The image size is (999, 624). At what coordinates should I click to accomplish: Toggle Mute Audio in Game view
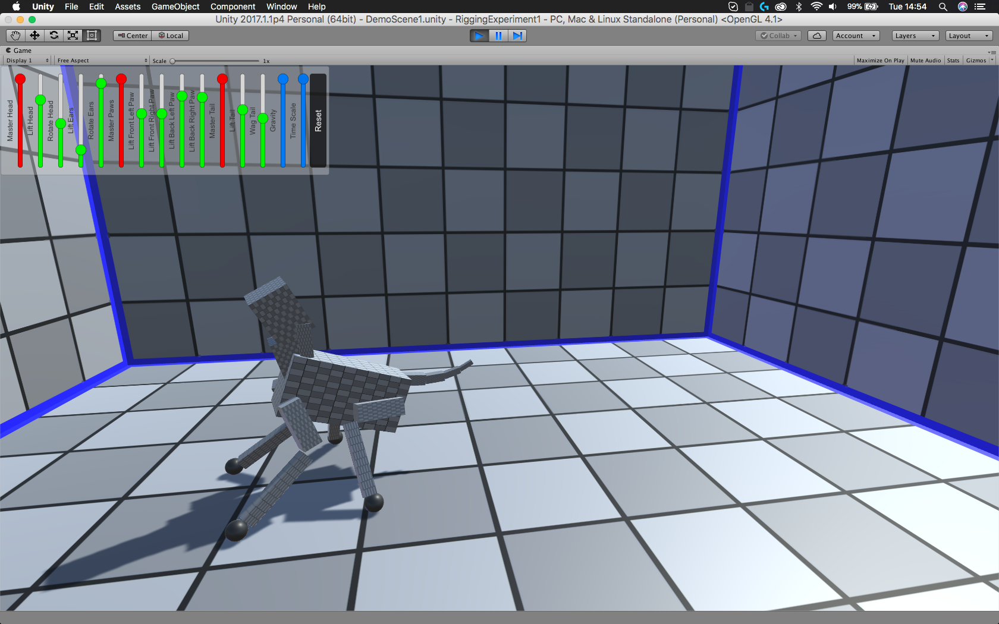pyautogui.click(x=925, y=61)
